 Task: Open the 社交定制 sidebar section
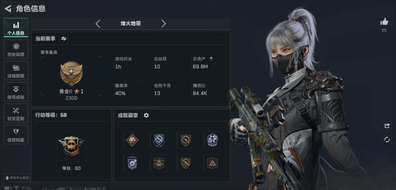coord(16,113)
